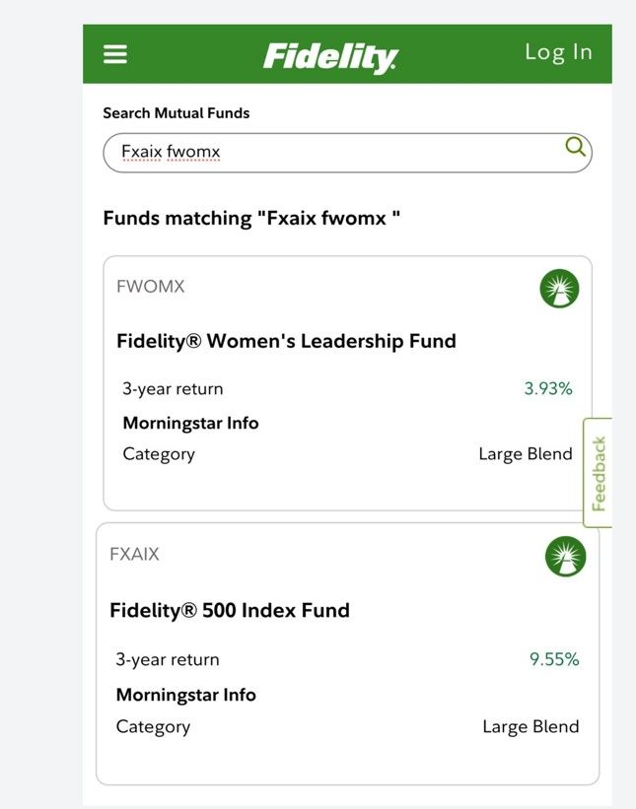
Task: Click the FWOMX ticker symbol
Action: click(x=150, y=287)
